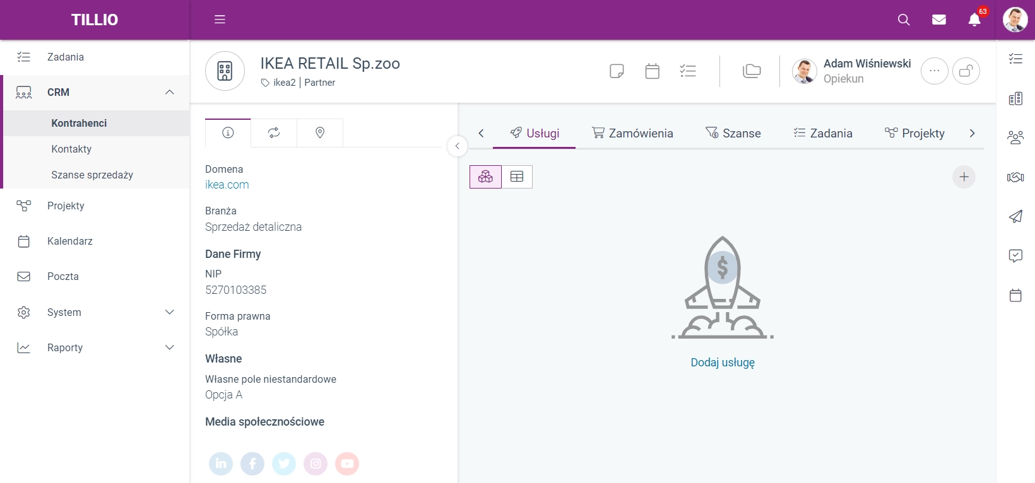Open calendar icon in right rail

1015,295
